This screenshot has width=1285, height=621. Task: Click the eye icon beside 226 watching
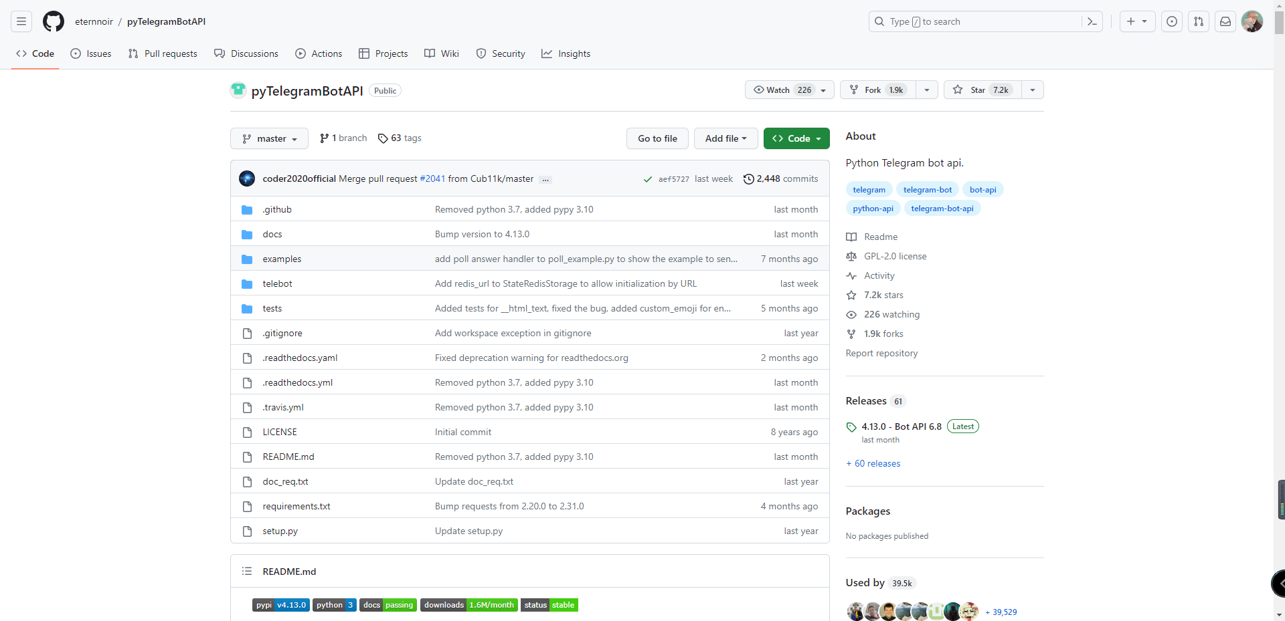click(x=851, y=315)
